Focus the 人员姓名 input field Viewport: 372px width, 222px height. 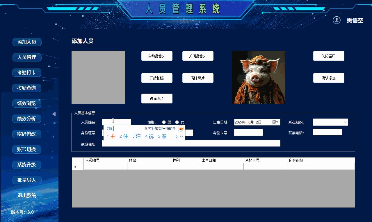click(117, 122)
